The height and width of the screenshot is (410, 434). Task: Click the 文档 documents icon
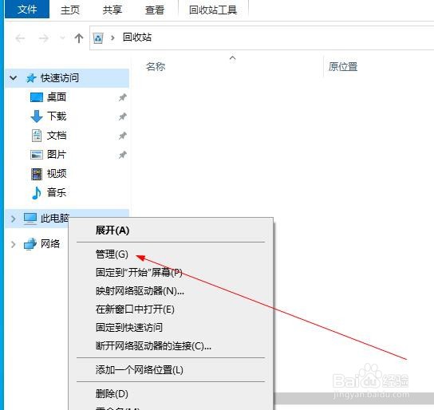click(37, 136)
